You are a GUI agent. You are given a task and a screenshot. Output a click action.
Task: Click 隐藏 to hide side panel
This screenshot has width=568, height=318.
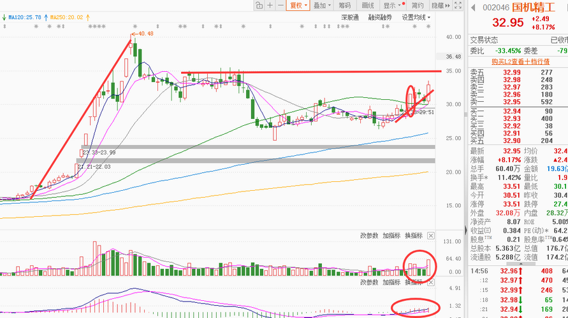tap(440, 5)
